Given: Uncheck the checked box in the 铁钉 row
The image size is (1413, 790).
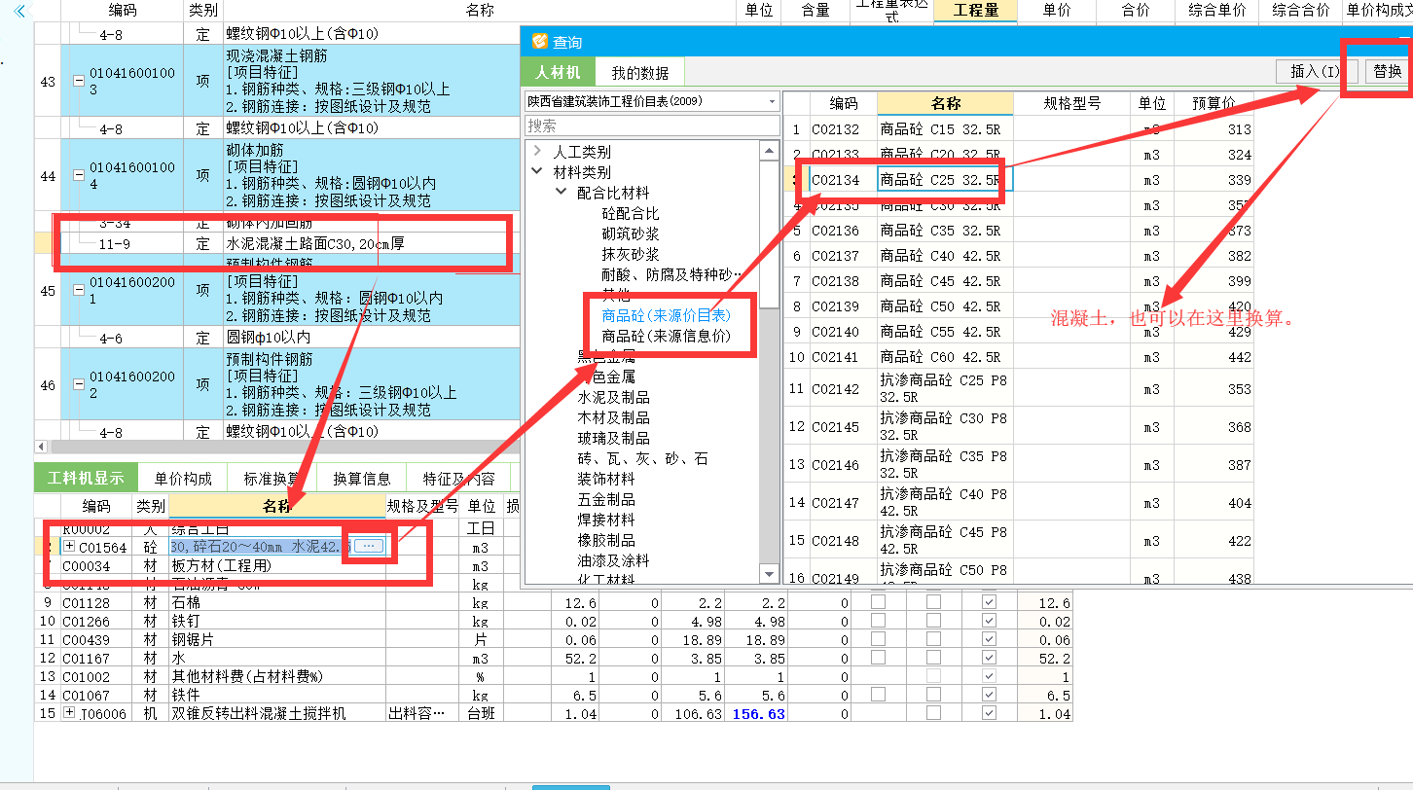Looking at the screenshot, I should [x=990, y=622].
